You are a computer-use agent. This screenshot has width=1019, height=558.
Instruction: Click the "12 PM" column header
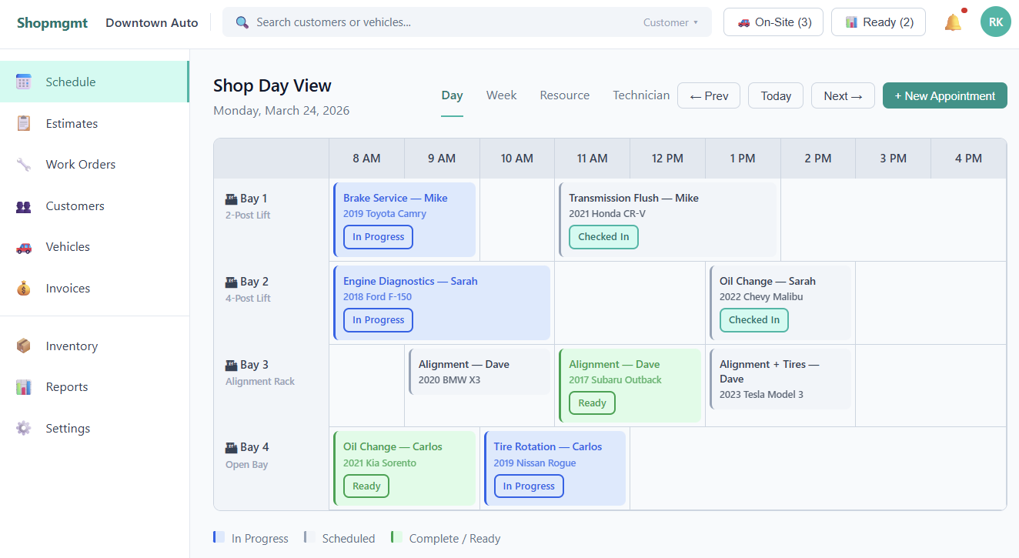click(x=667, y=159)
